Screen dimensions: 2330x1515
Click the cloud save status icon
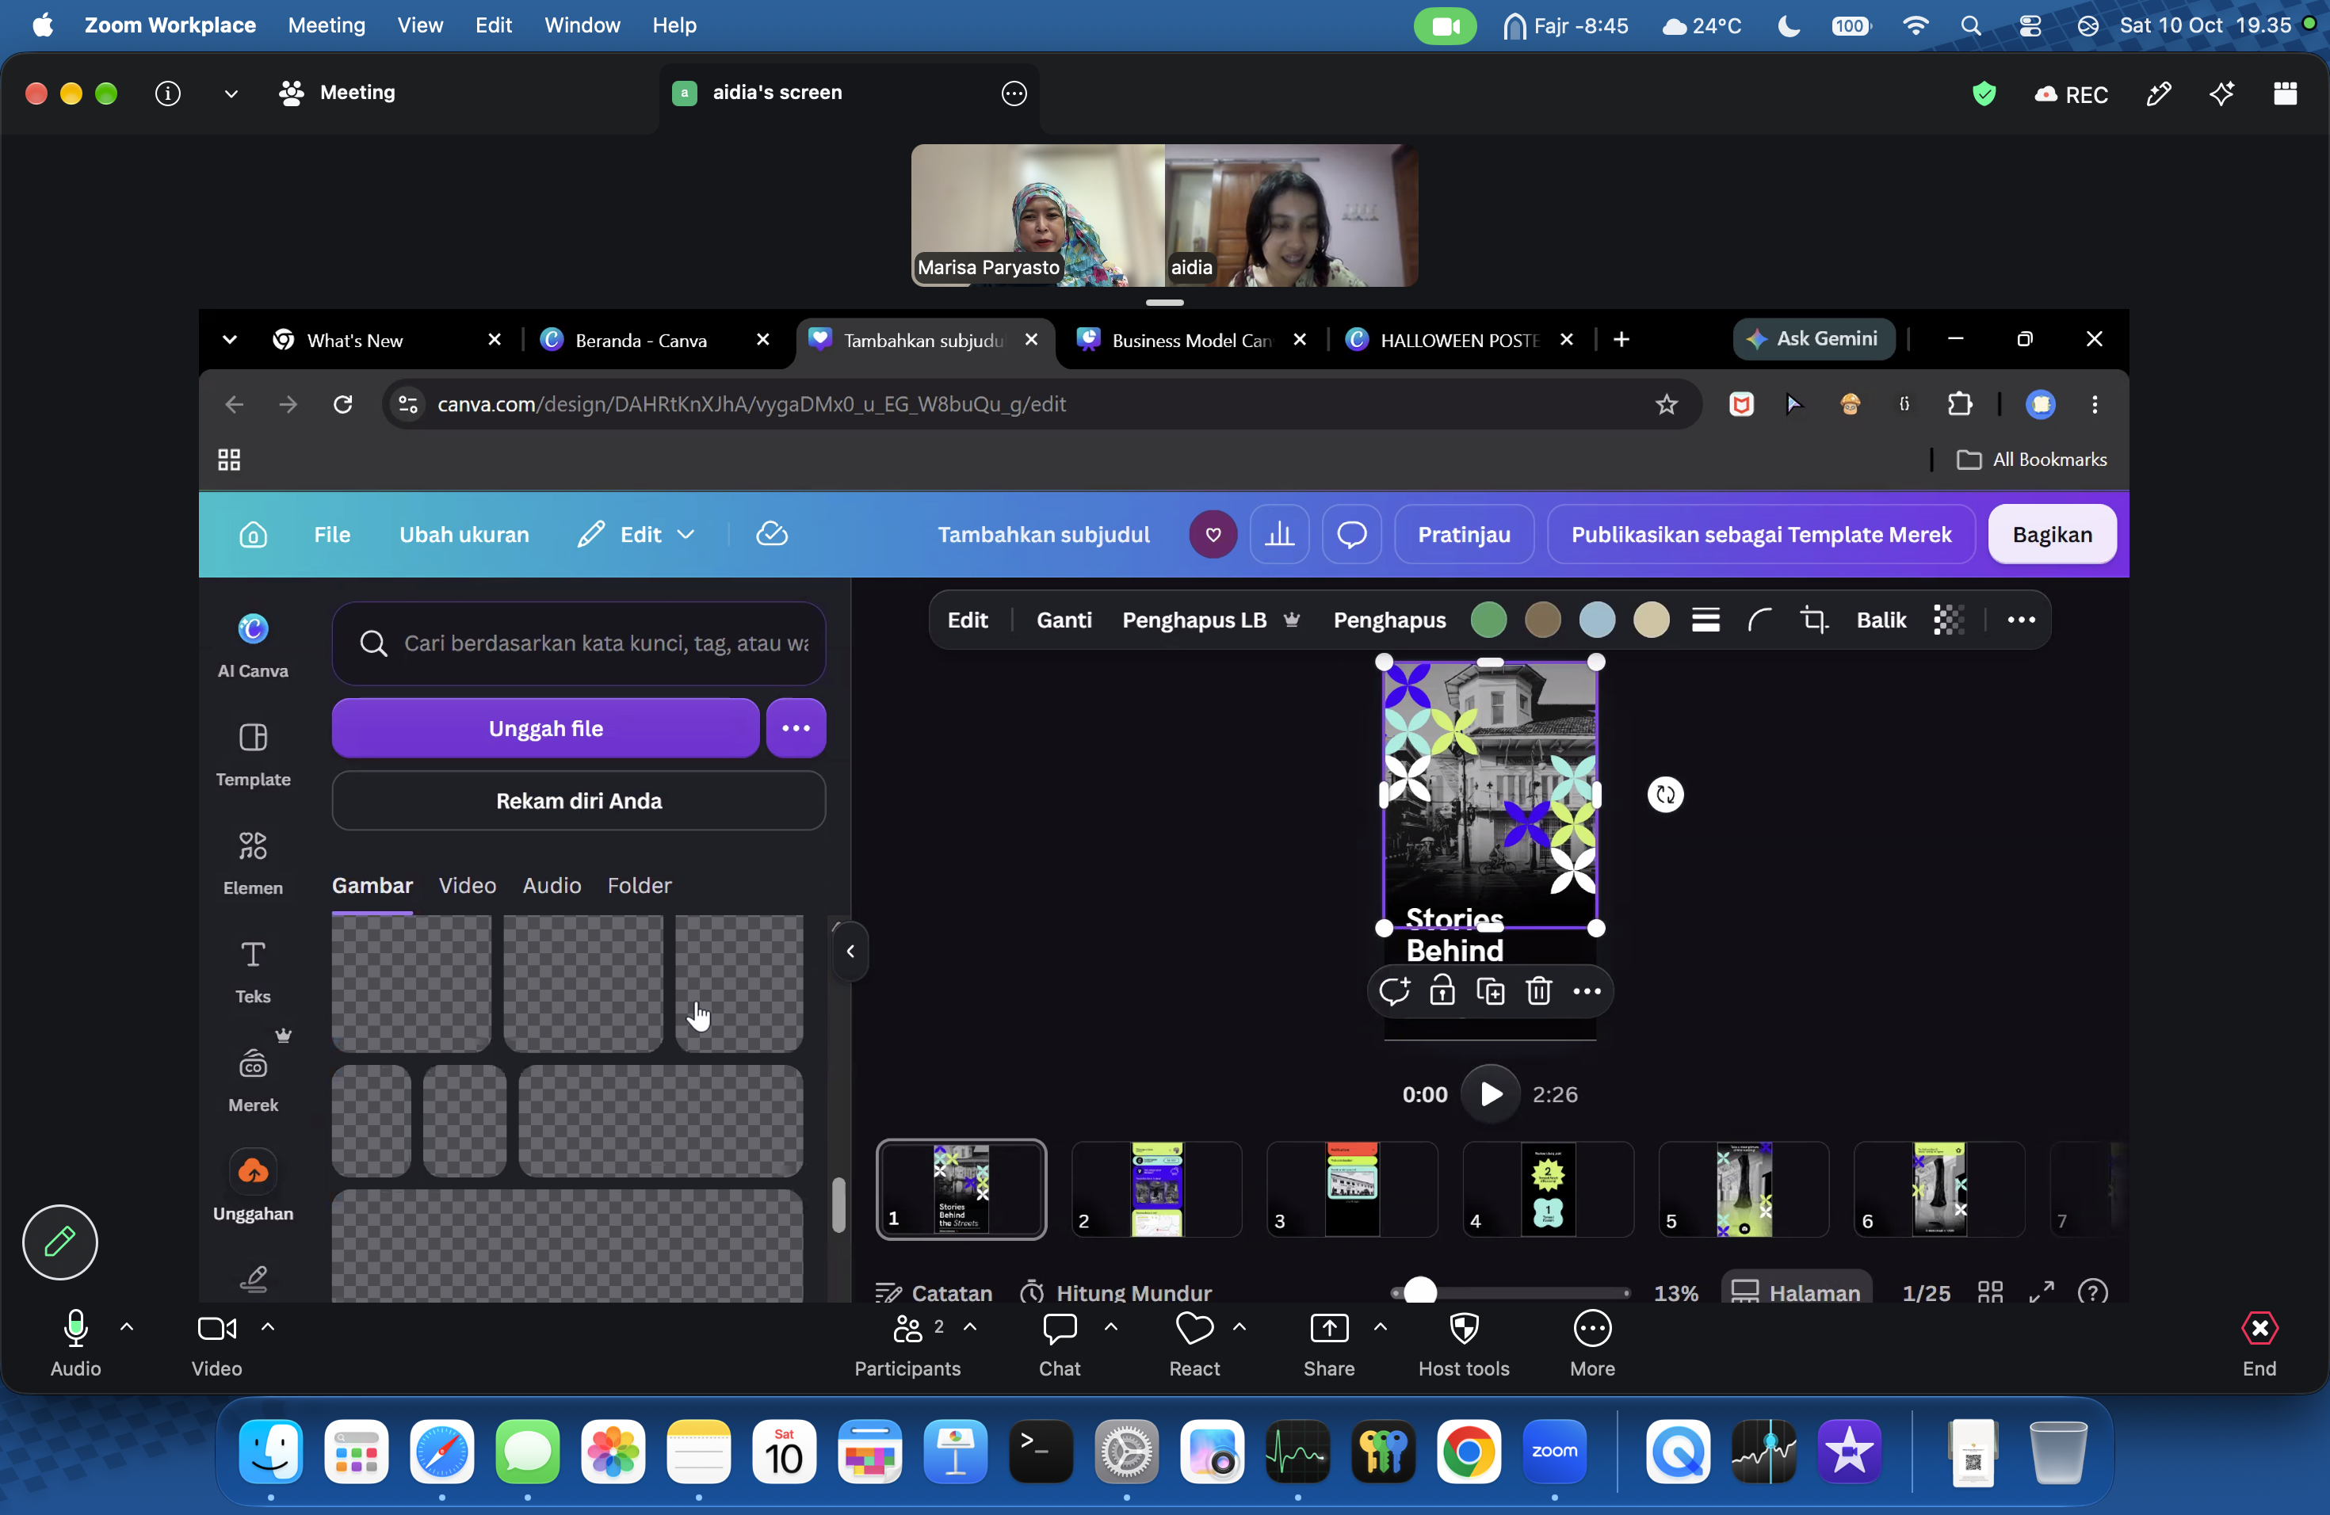(771, 533)
